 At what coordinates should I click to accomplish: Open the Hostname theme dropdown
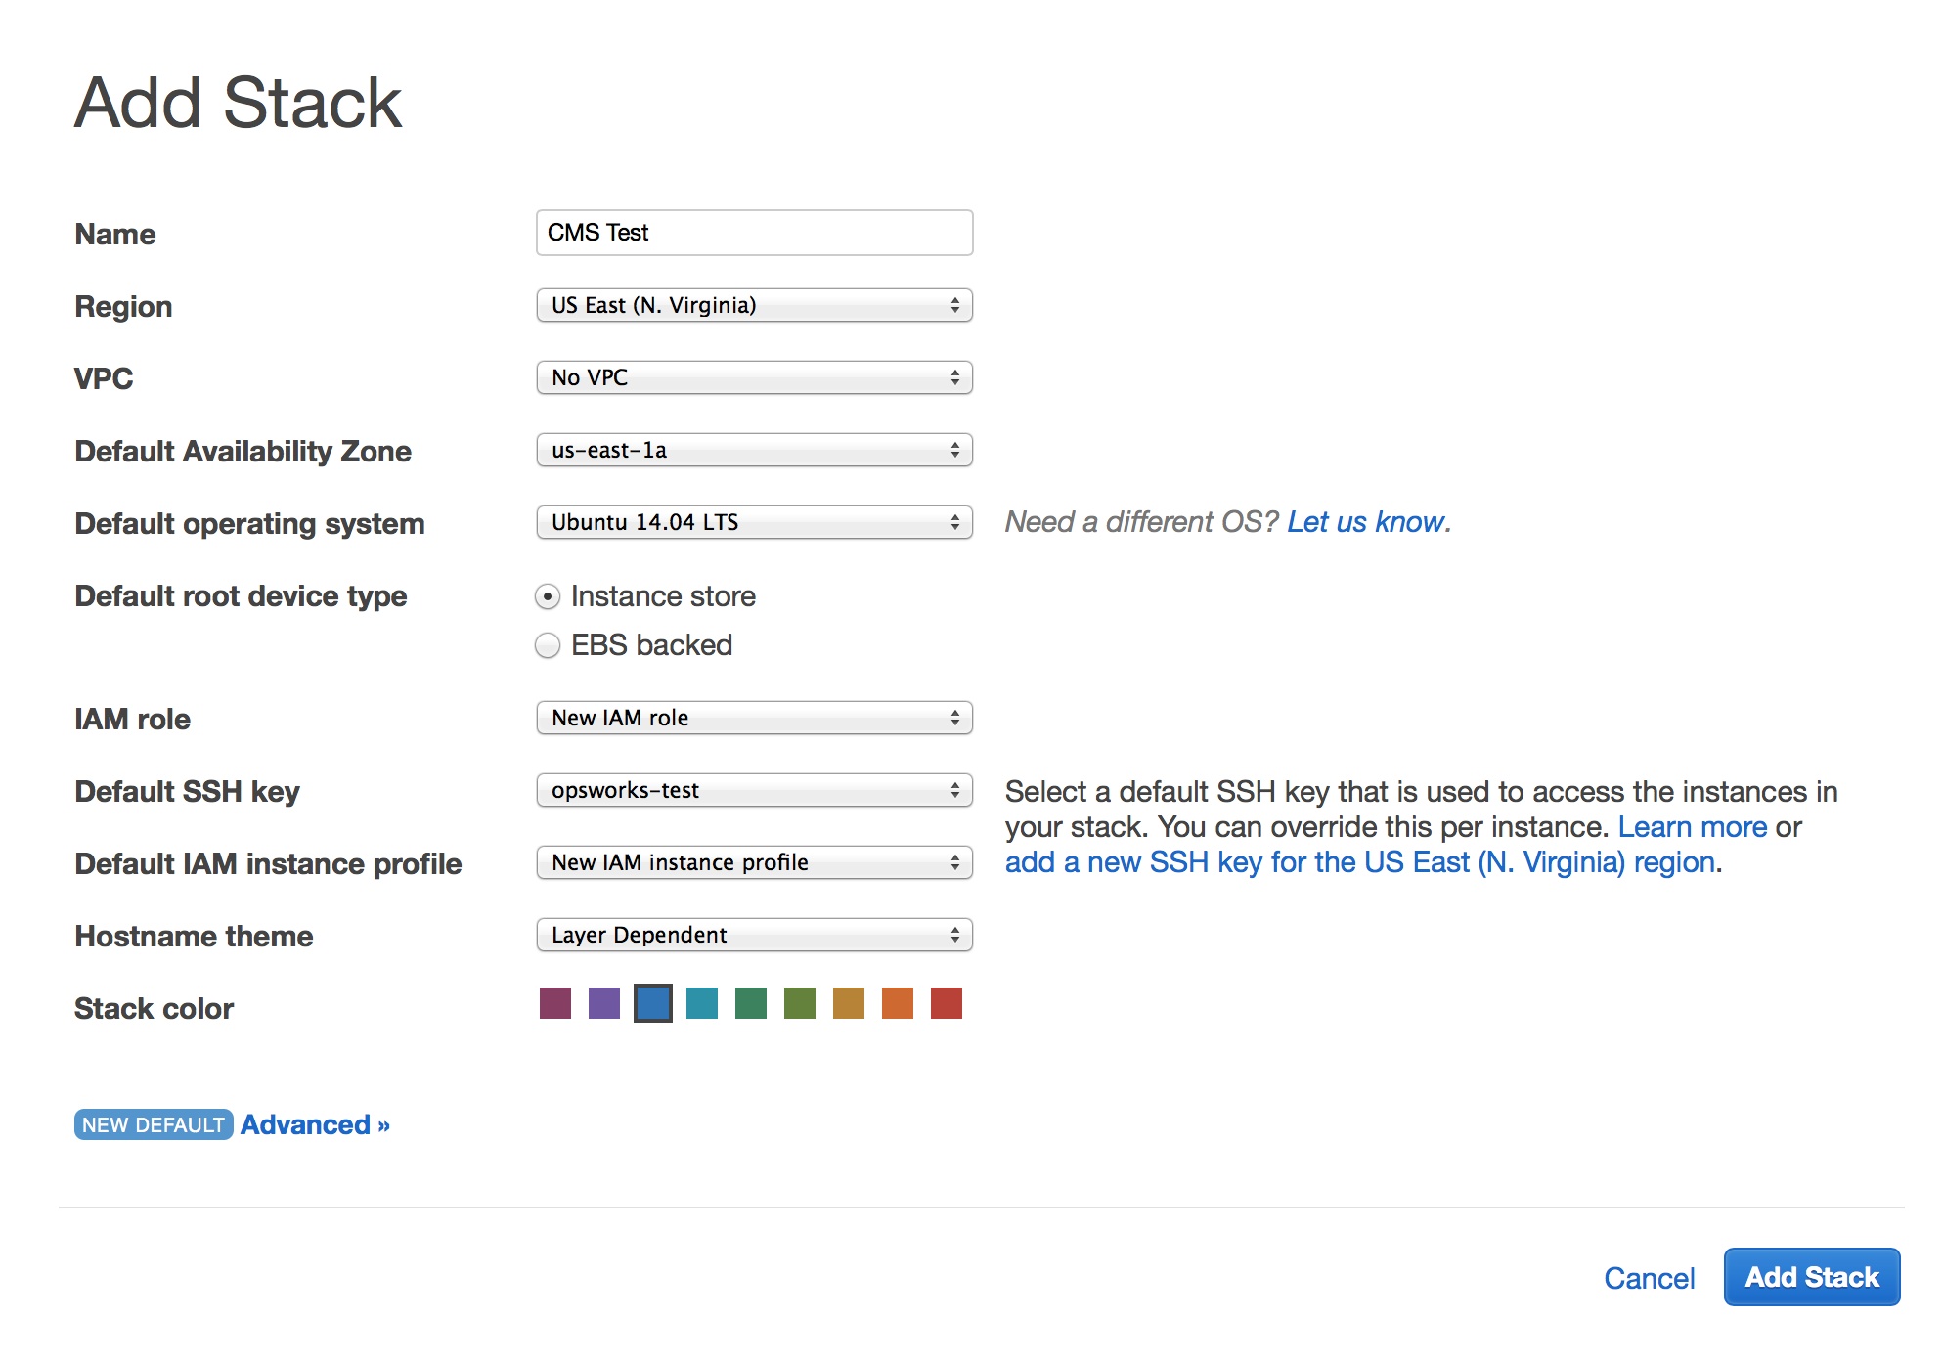click(754, 935)
